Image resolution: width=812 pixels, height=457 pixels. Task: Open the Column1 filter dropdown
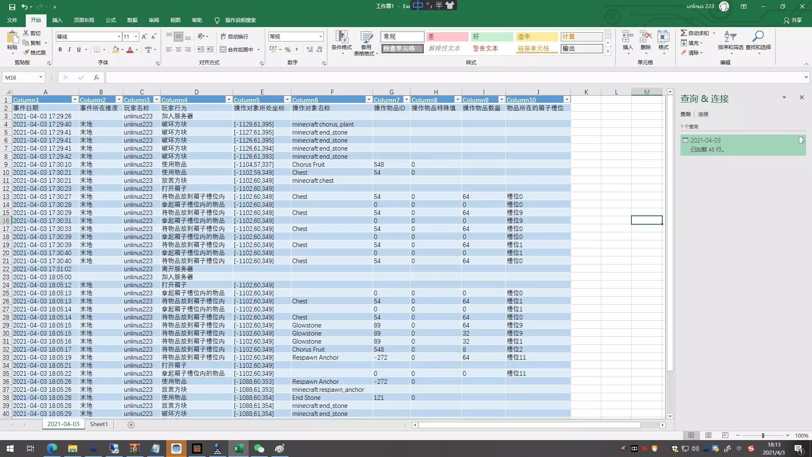click(75, 100)
